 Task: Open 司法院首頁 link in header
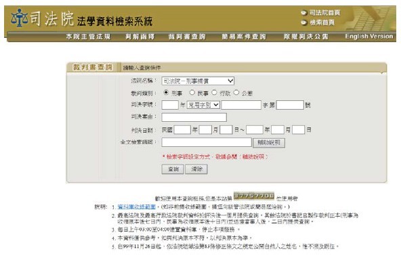point(324,13)
